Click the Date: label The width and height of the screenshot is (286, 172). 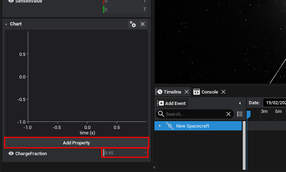(x=254, y=103)
